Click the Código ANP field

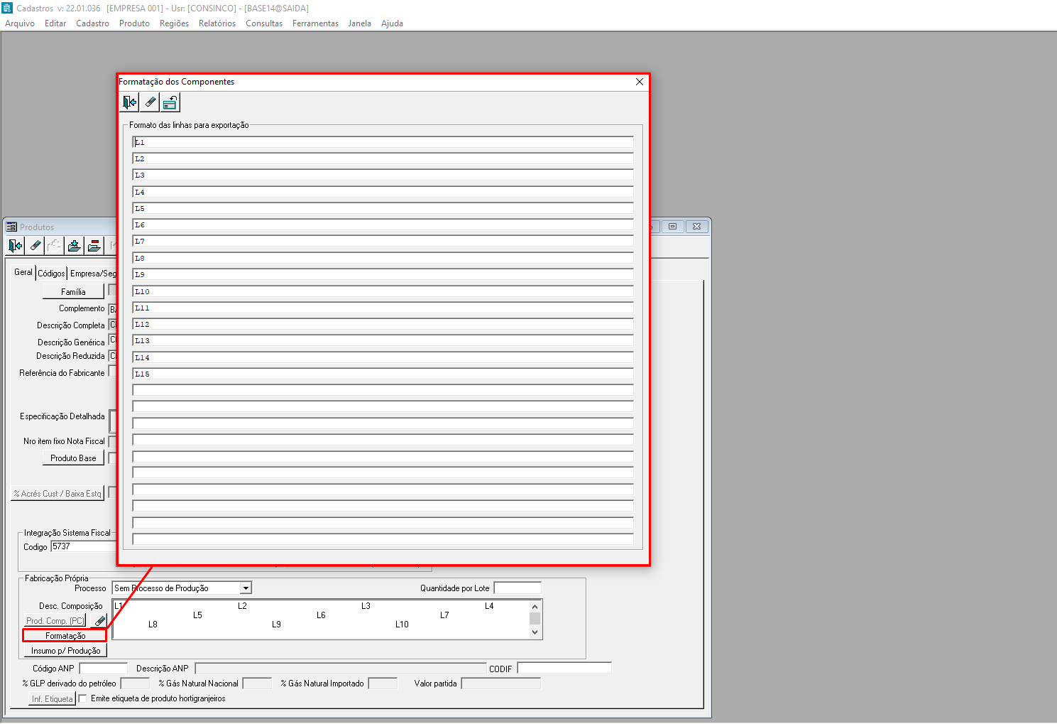104,669
